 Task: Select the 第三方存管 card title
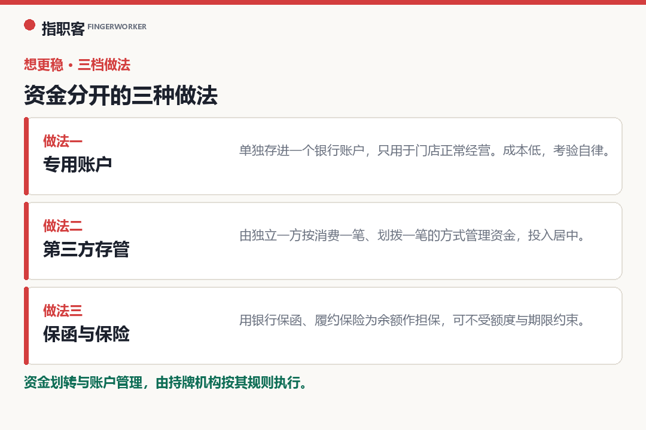pyautogui.click(x=86, y=249)
